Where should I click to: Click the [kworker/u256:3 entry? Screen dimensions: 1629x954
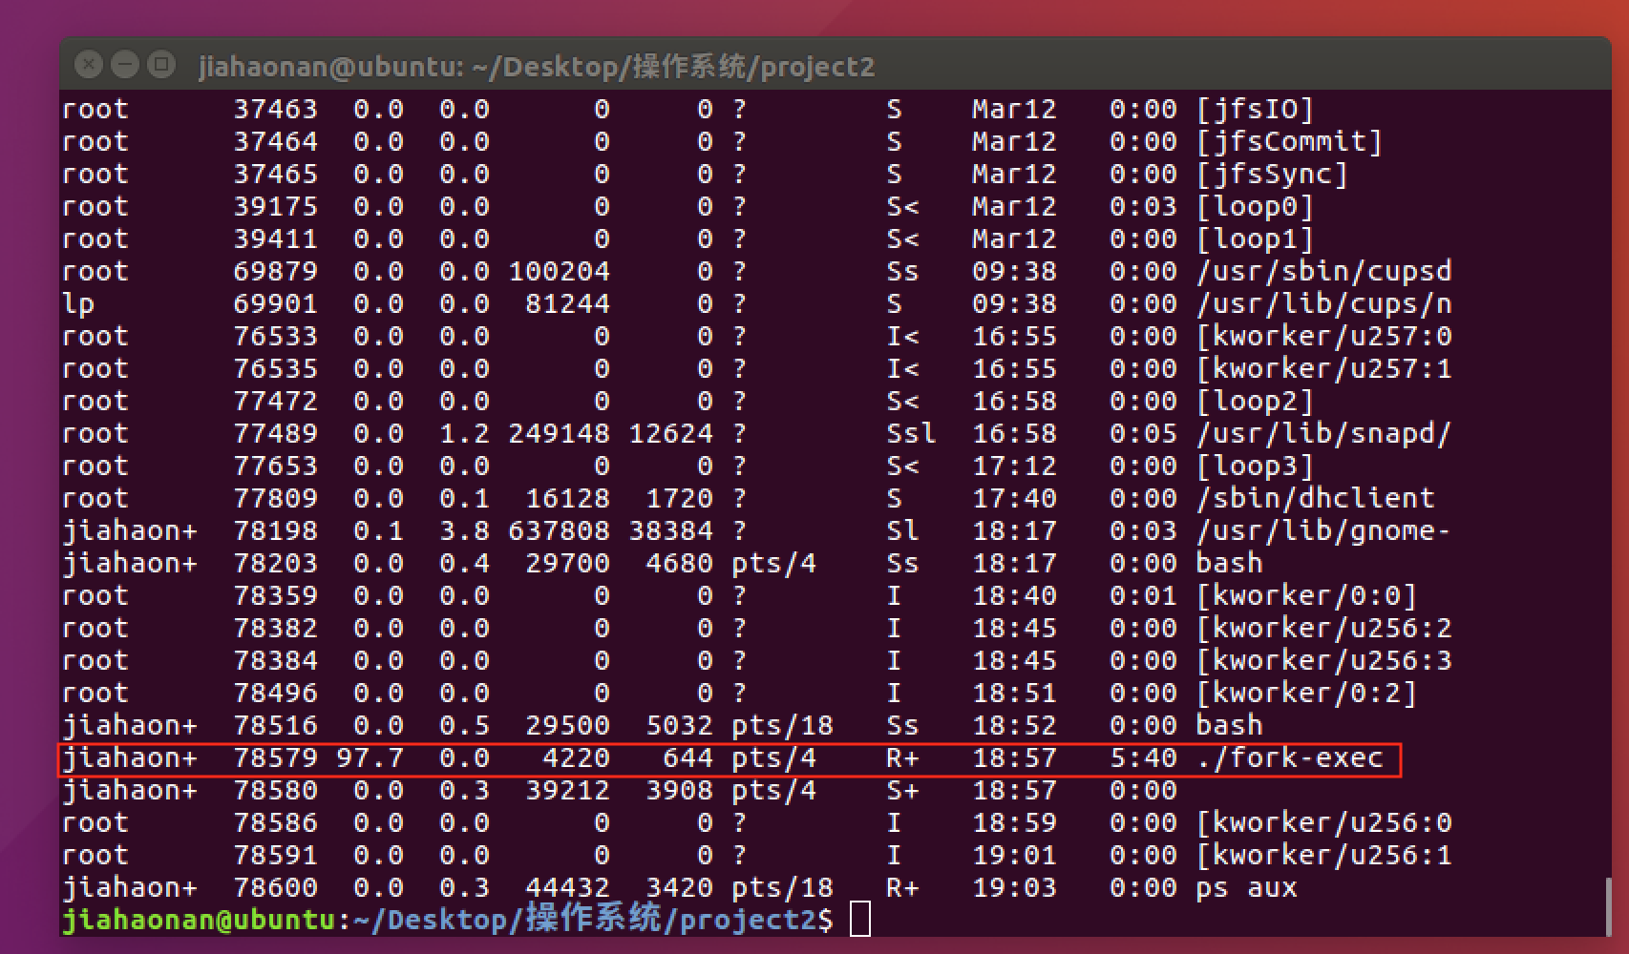pos(1324,660)
